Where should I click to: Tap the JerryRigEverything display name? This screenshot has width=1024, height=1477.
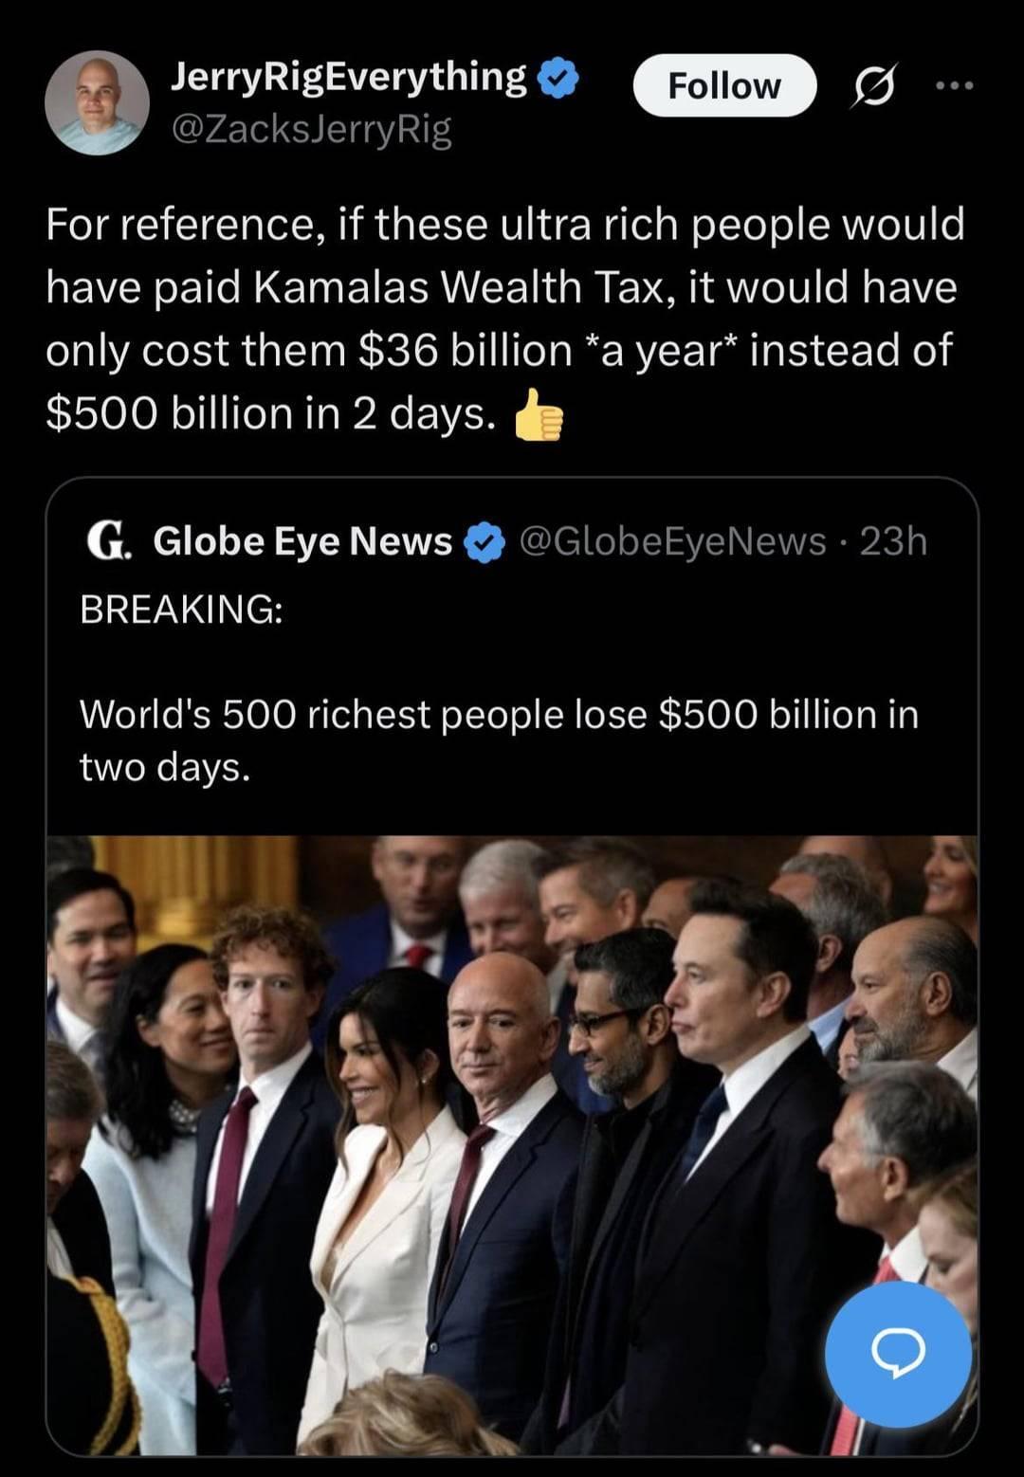[x=348, y=77]
